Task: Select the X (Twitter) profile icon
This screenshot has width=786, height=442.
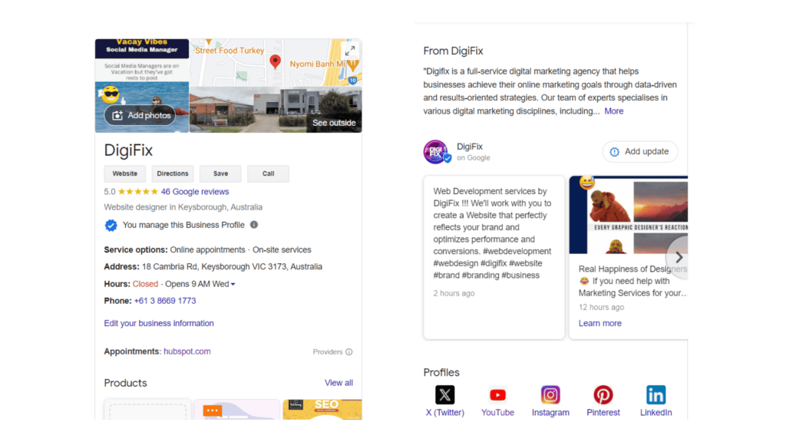Action: coord(445,394)
